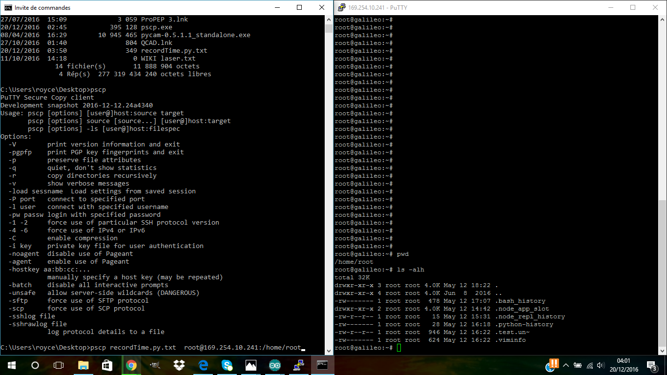667x375 pixels.
Task: Open the Arduino IDE taskbar icon
Action: point(274,365)
